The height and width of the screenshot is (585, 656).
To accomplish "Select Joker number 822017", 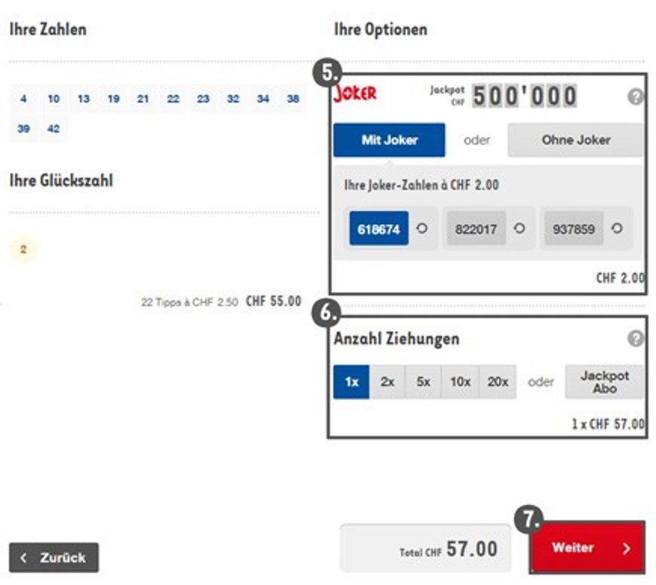I will (476, 228).
